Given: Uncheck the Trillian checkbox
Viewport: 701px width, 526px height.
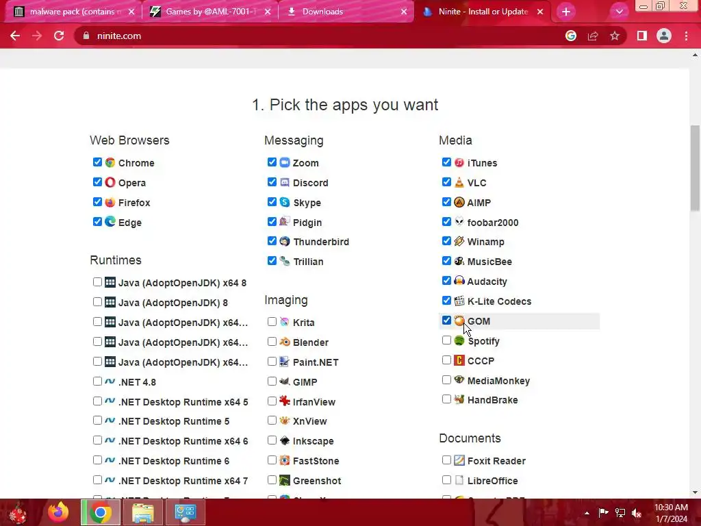Looking at the screenshot, I should [x=272, y=261].
